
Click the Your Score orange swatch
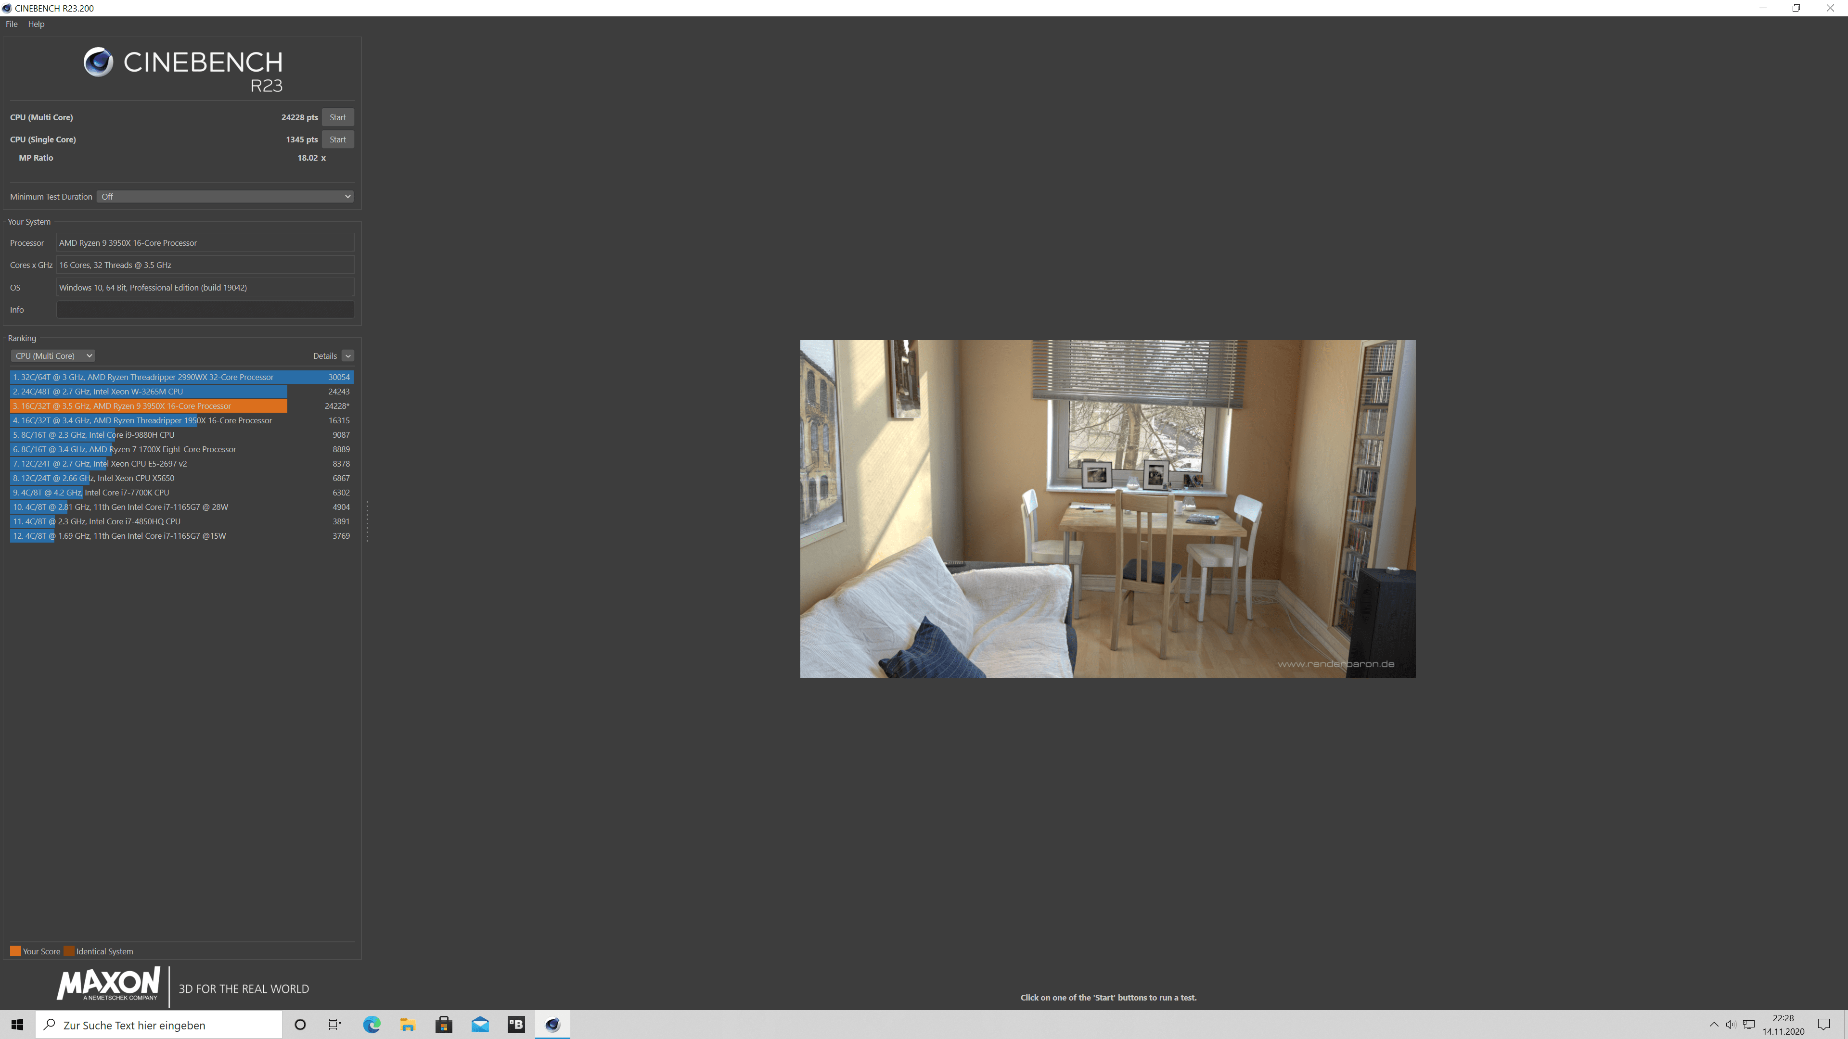15,951
